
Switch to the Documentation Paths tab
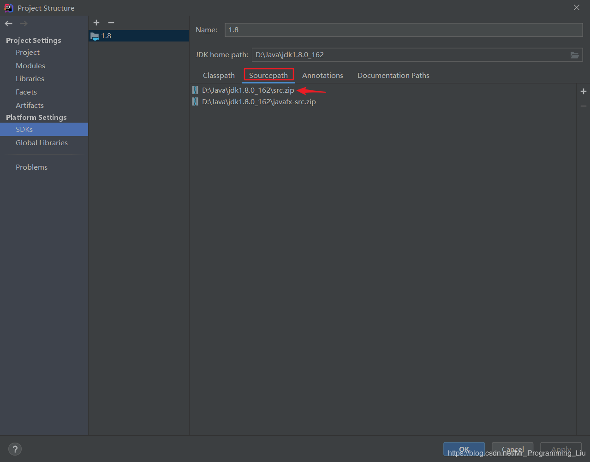coord(393,76)
